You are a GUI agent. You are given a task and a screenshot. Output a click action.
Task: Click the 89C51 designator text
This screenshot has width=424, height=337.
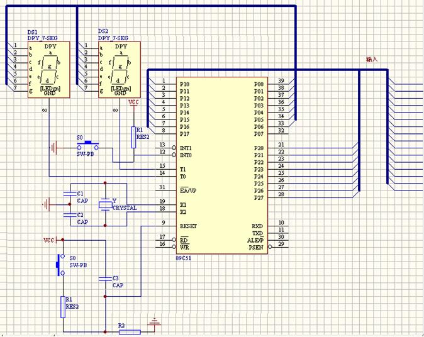click(183, 258)
